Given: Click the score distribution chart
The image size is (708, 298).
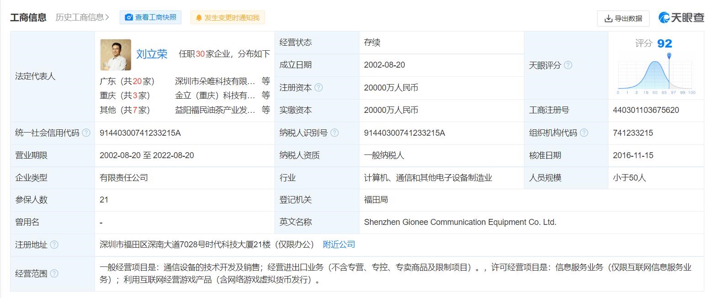Looking at the screenshot, I should tap(656, 74).
